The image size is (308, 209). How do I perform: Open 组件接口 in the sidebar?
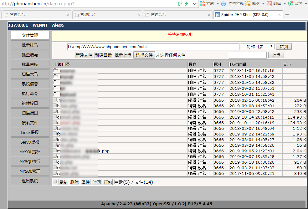[x=30, y=103]
